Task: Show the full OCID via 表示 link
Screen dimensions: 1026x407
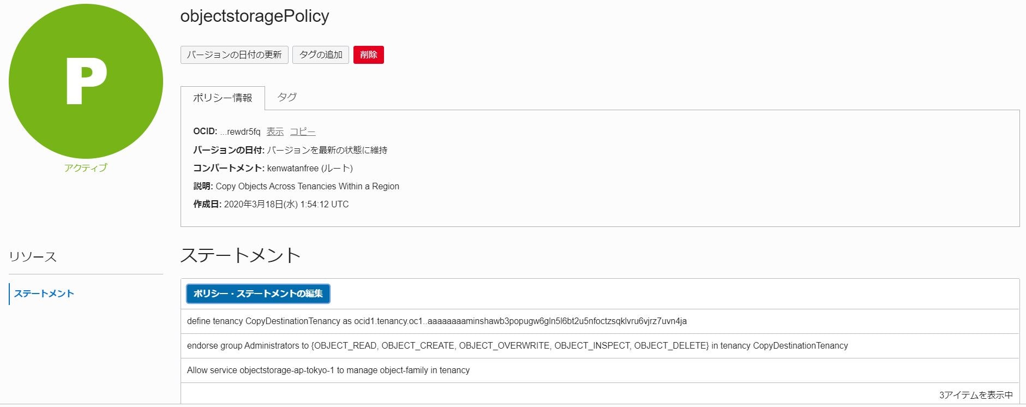Action: 275,131
